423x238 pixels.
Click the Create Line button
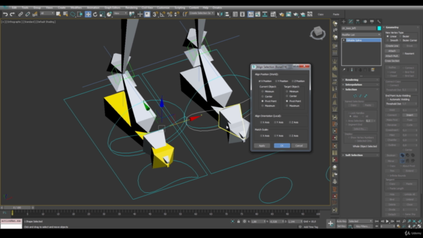point(392,46)
